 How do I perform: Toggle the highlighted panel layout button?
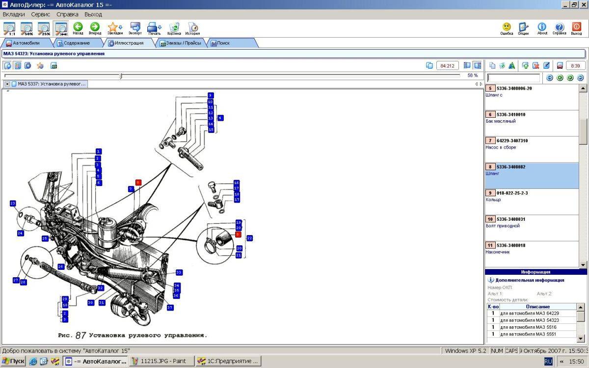(477, 65)
